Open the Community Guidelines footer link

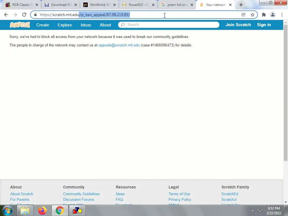coord(81,194)
